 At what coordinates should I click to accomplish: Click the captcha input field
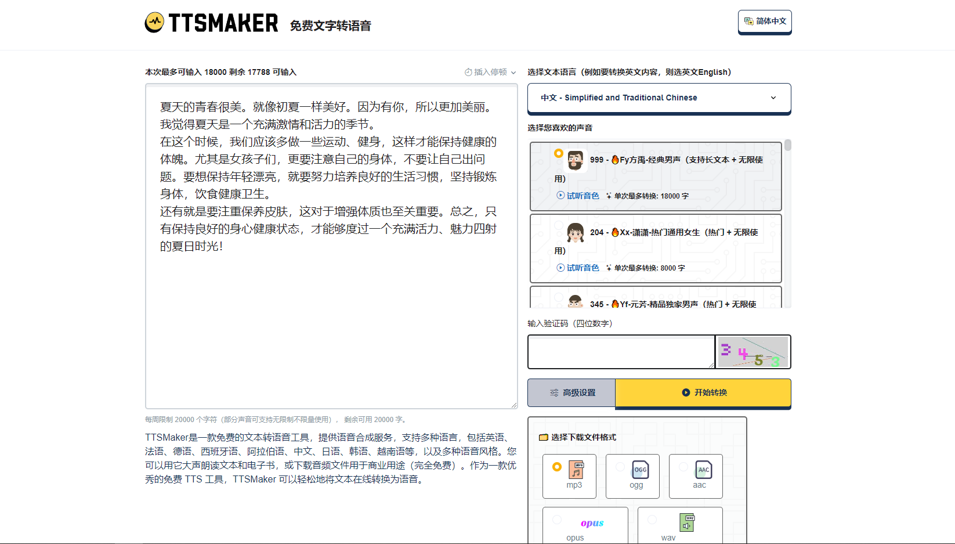(621, 352)
